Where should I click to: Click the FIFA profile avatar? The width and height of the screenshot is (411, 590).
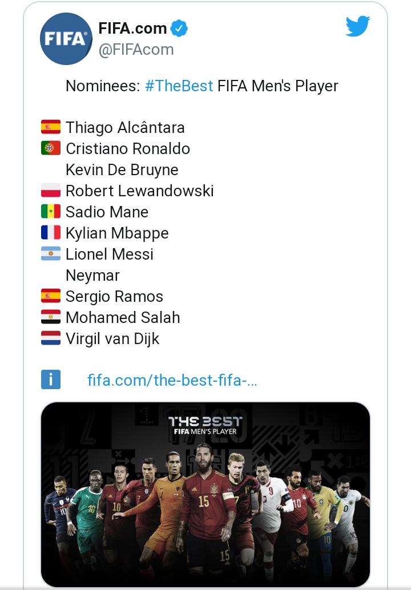pos(66,39)
